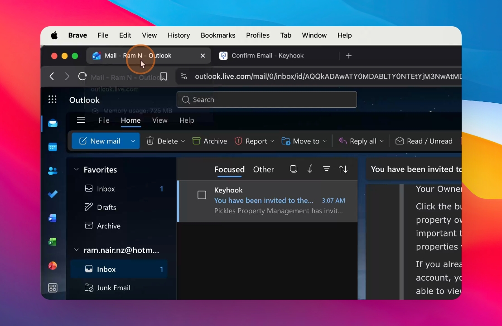Switch to the Other inbox tab
The image size is (502, 326).
tap(264, 169)
